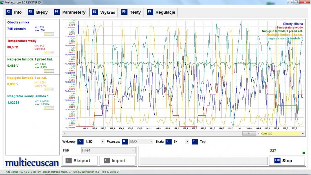Open the Obroty silnika scale dropdown
The image size is (311, 175).
coord(49,34)
